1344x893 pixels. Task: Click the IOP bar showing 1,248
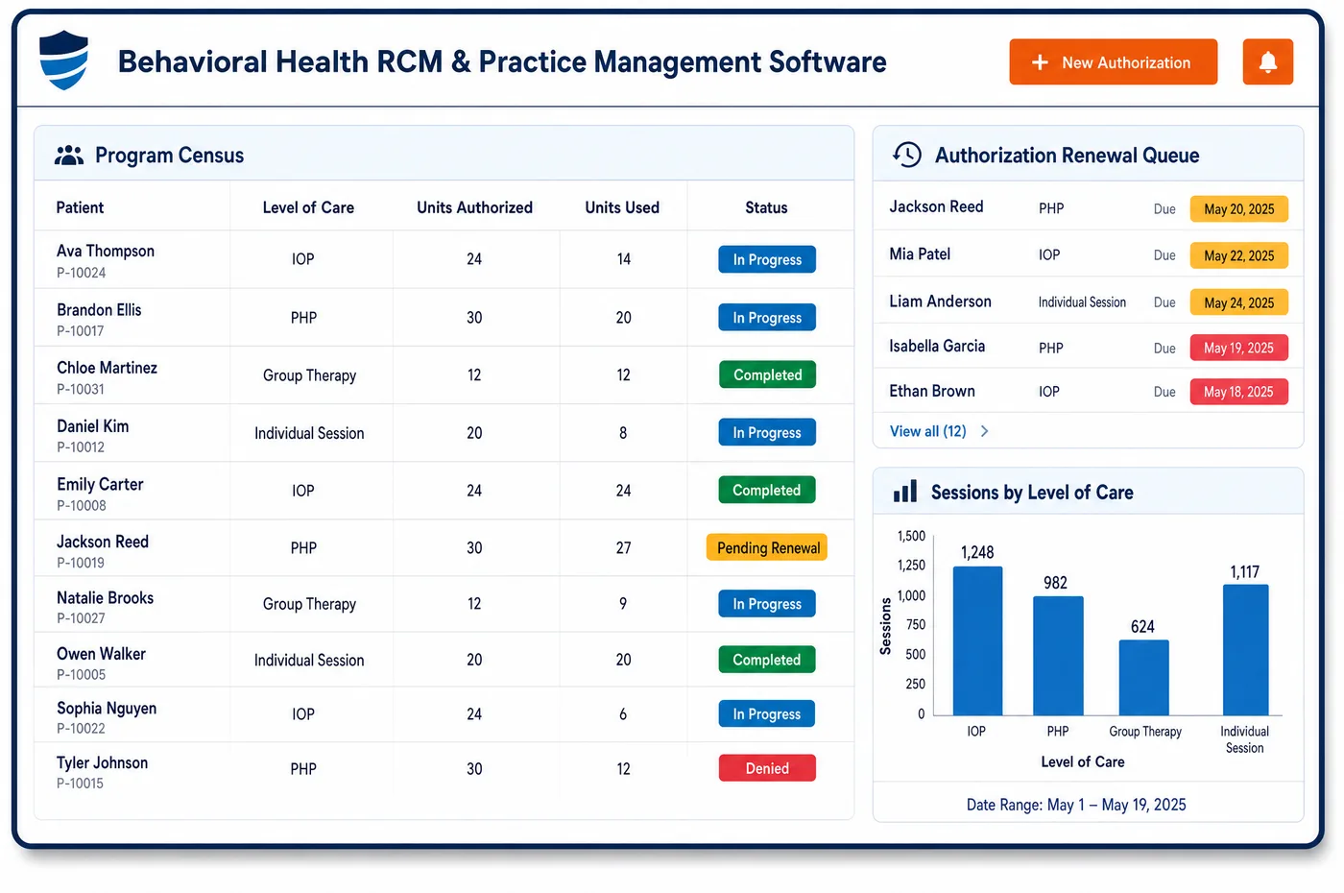(977, 640)
